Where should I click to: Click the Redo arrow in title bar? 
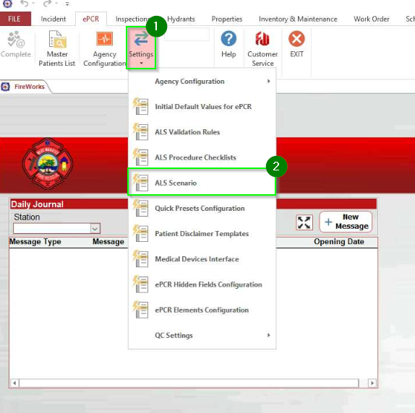tap(48, 4)
